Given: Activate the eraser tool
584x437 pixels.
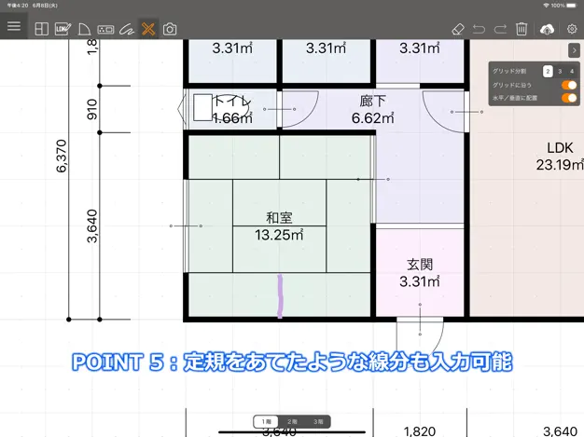Looking at the screenshot, I should tap(458, 29).
